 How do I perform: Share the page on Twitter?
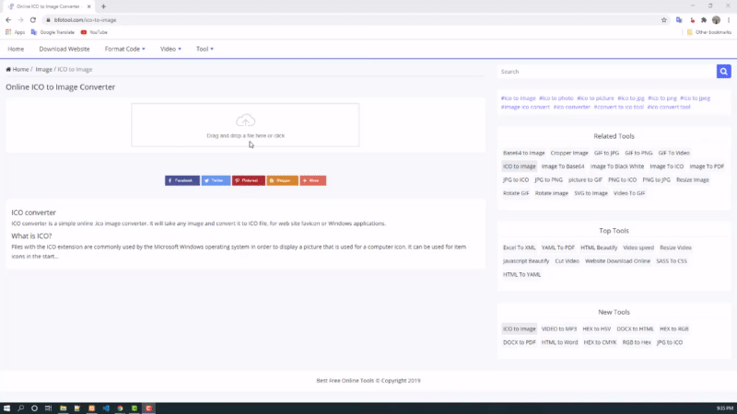pos(216,180)
